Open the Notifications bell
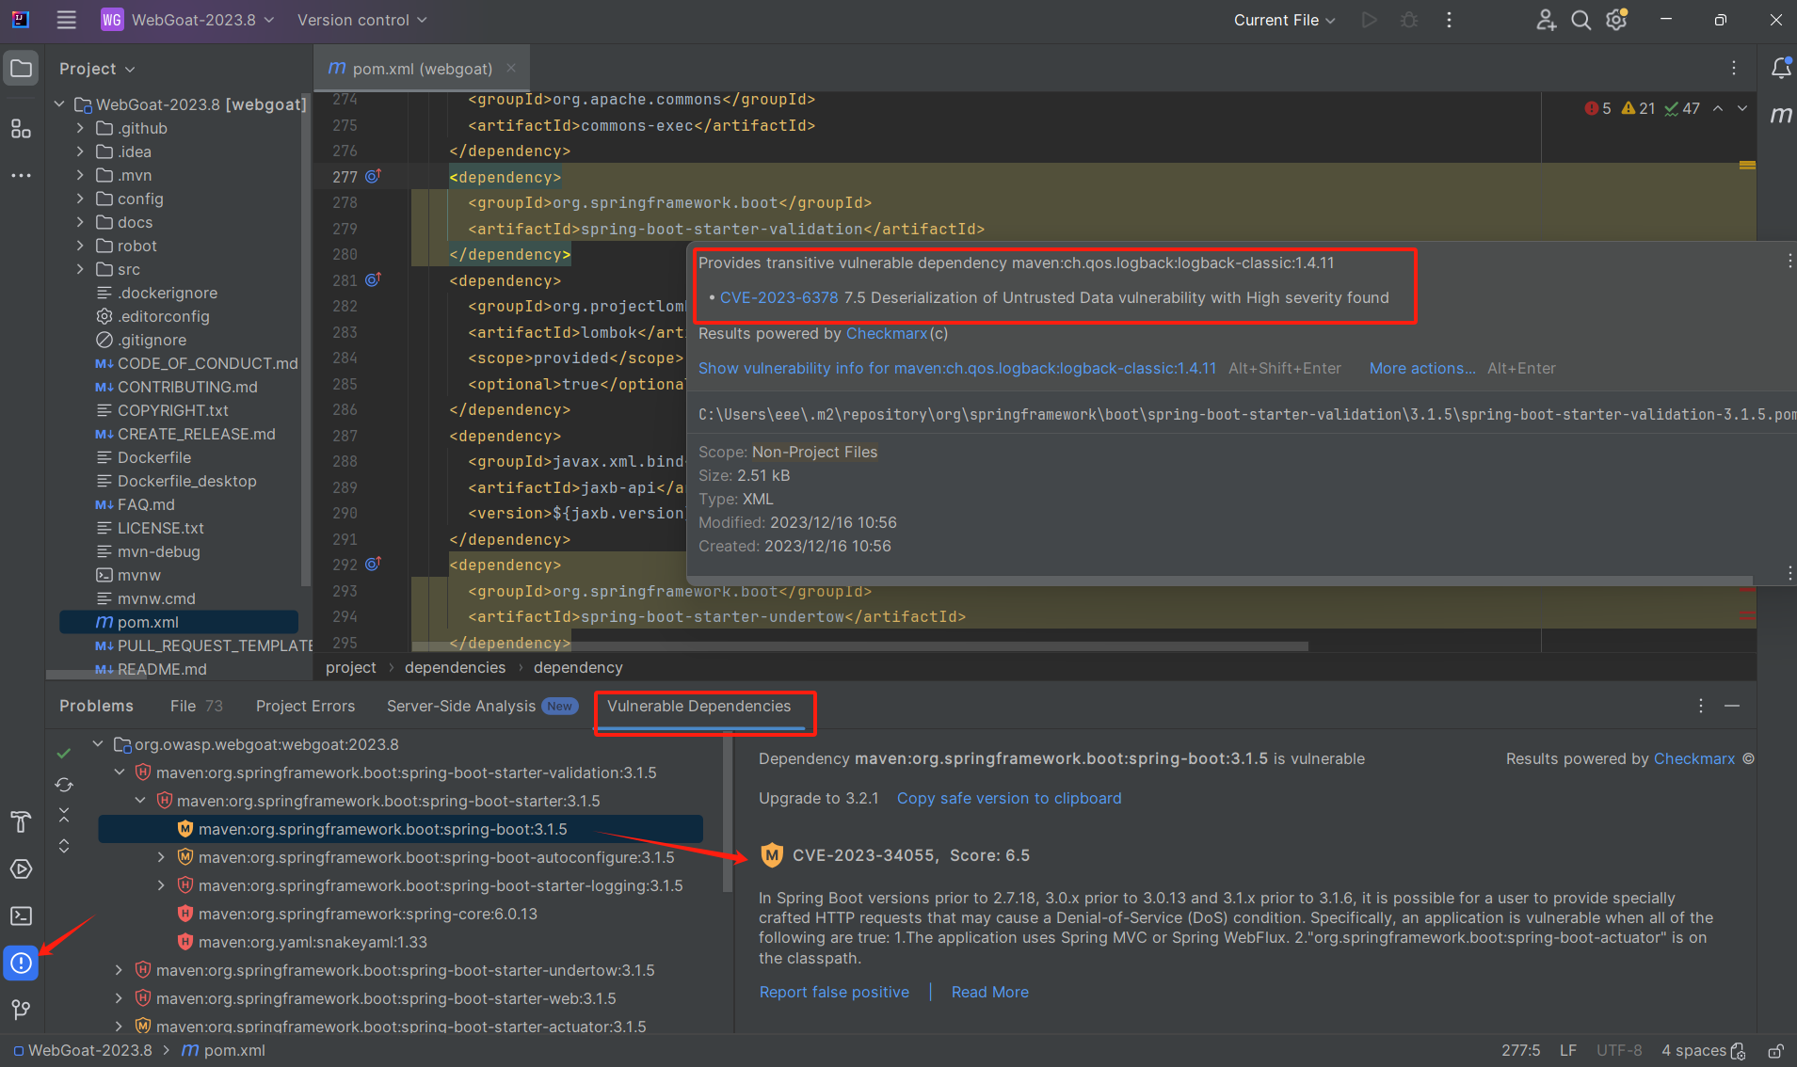The height and width of the screenshot is (1067, 1797). [1781, 68]
